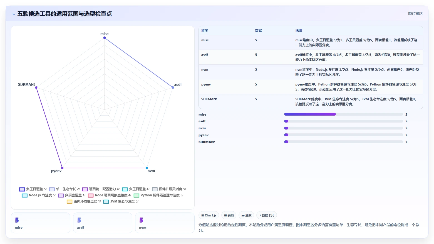The width and height of the screenshot is (434, 244).
Task: Hide the 项目统一配置潜力 4/ dataset via legend
Action: click(x=101, y=189)
